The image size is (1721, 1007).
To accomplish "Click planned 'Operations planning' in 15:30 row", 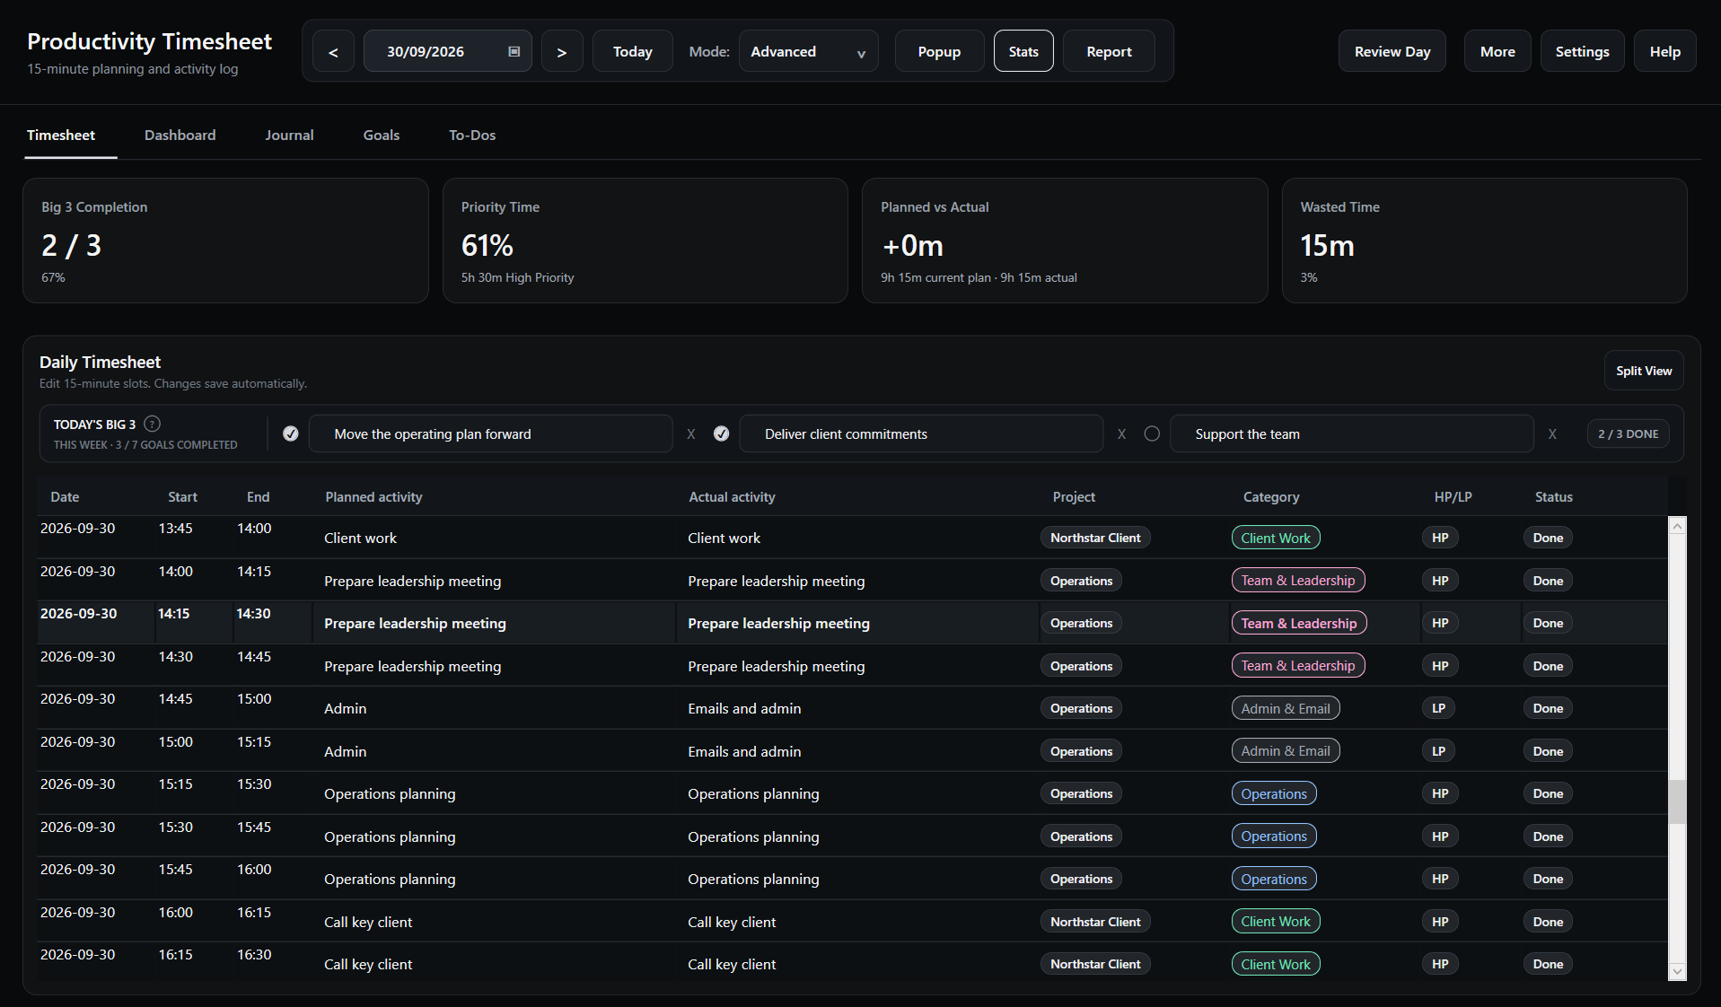I will (390, 836).
